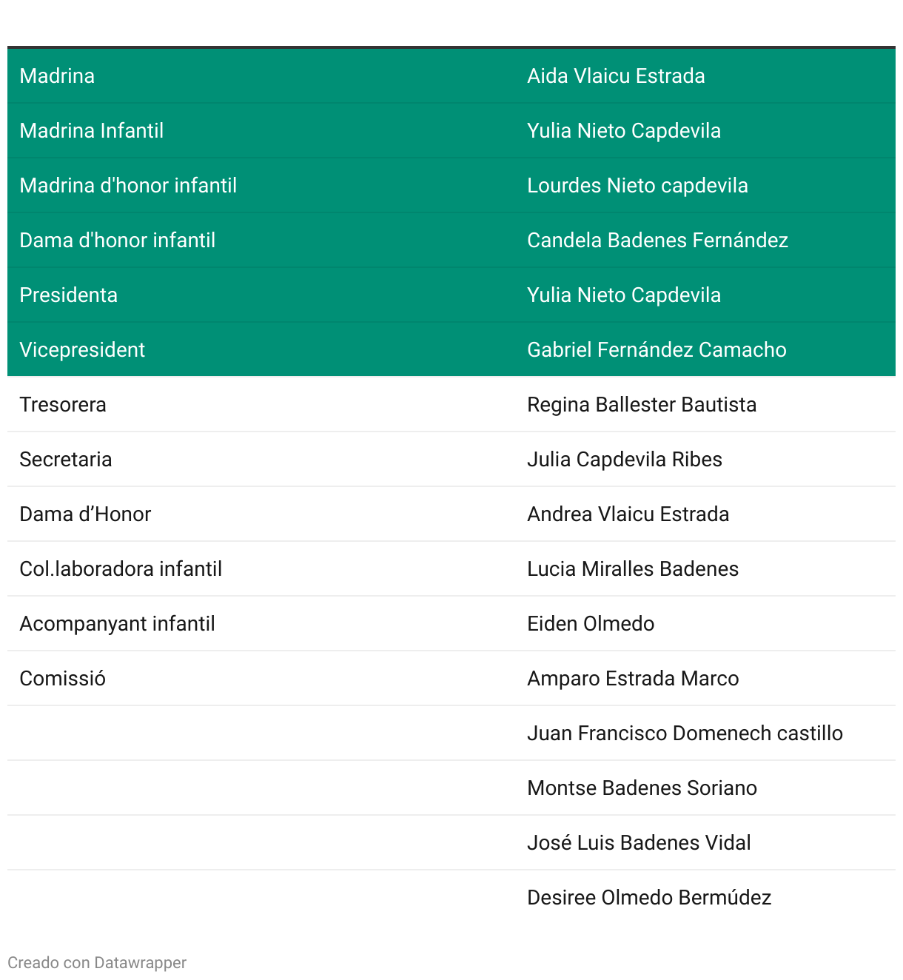Click the Tresorera row label

[63, 405]
